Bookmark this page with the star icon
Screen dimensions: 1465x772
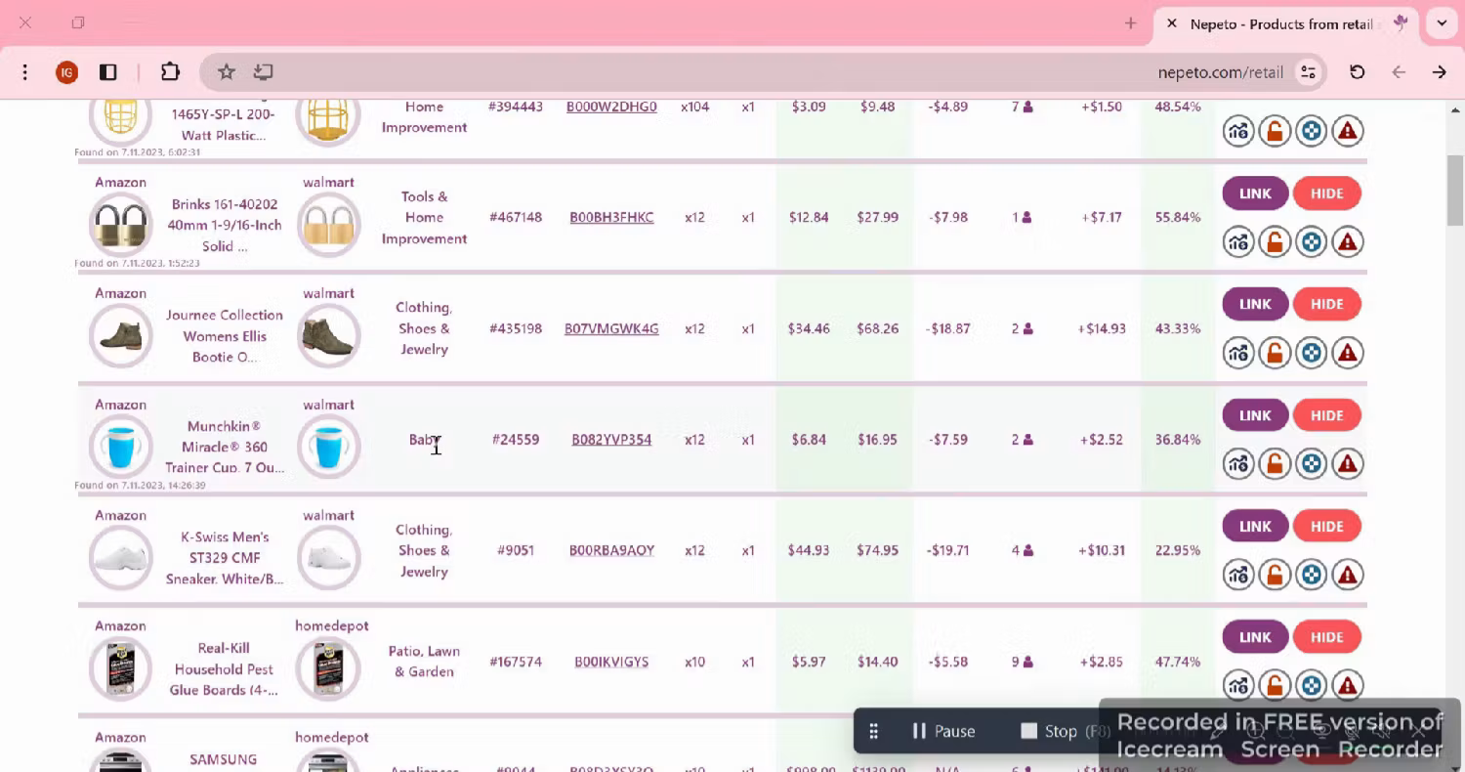pos(227,72)
